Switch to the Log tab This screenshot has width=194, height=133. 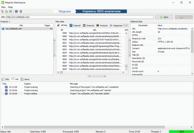coord(15,79)
